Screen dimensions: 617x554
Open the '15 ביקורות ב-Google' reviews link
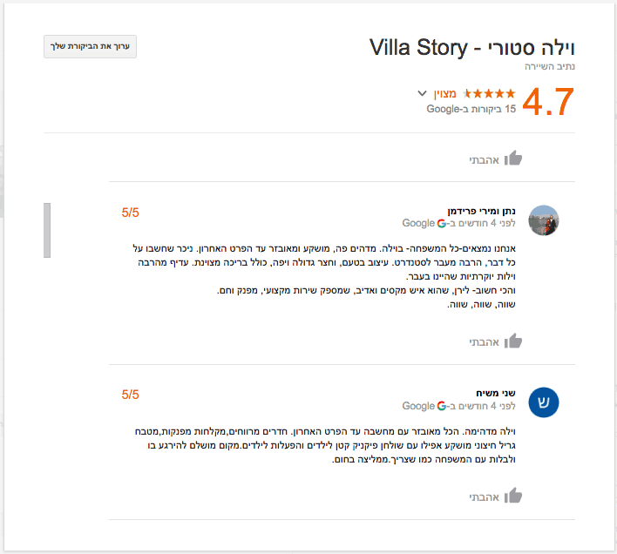(x=471, y=110)
